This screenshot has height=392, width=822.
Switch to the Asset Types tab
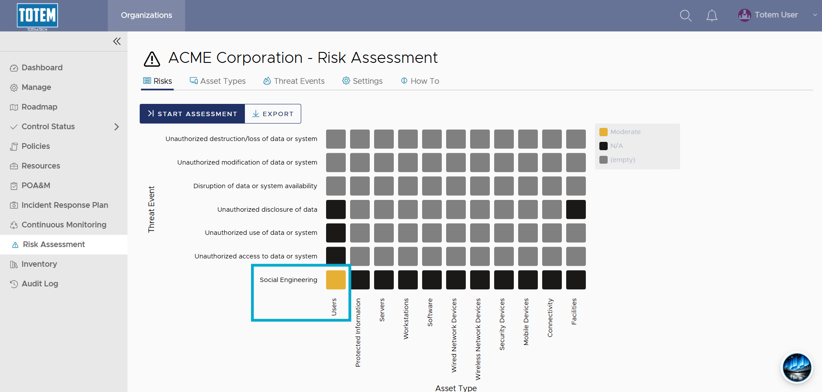click(217, 81)
